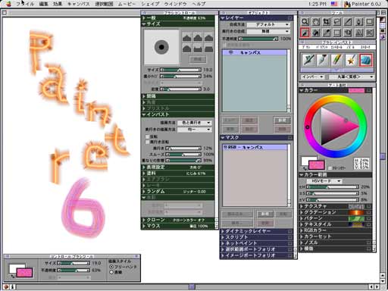Viewport: 388px width, 291px height.
Task: Enable the クローンカラー checkbox in Color panel
Action: click(330, 168)
